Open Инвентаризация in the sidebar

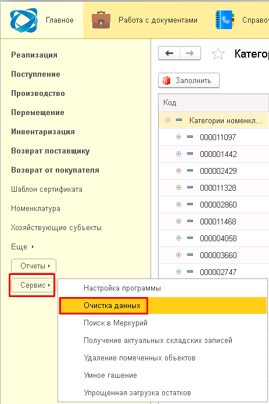[x=43, y=131]
